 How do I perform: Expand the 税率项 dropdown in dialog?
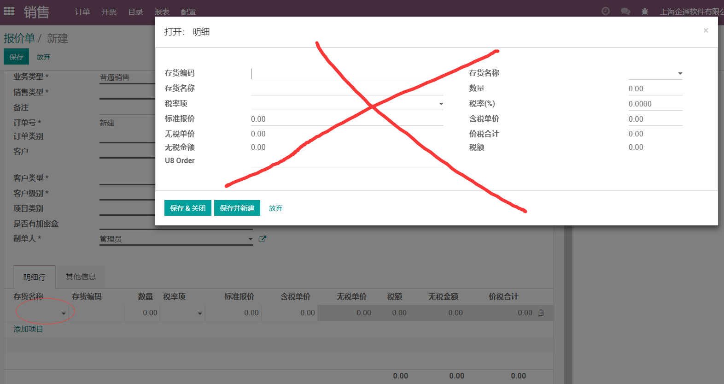click(441, 104)
